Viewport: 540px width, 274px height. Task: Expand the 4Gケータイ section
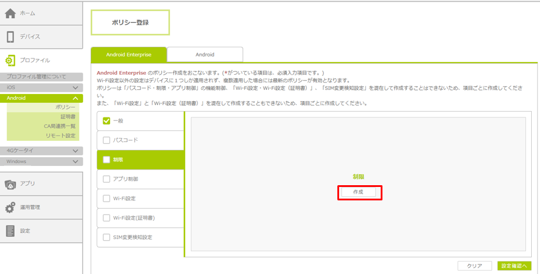point(75,151)
